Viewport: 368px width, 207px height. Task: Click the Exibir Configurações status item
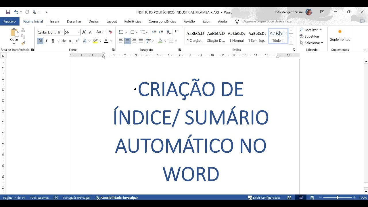pyautogui.click(x=264, y=198)
